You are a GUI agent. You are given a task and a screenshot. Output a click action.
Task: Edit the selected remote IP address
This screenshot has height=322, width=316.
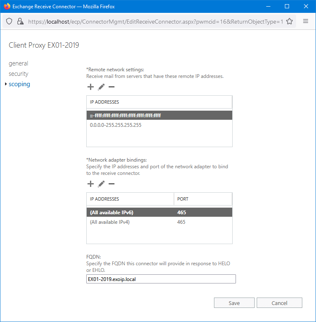click(x=101, y=87)
